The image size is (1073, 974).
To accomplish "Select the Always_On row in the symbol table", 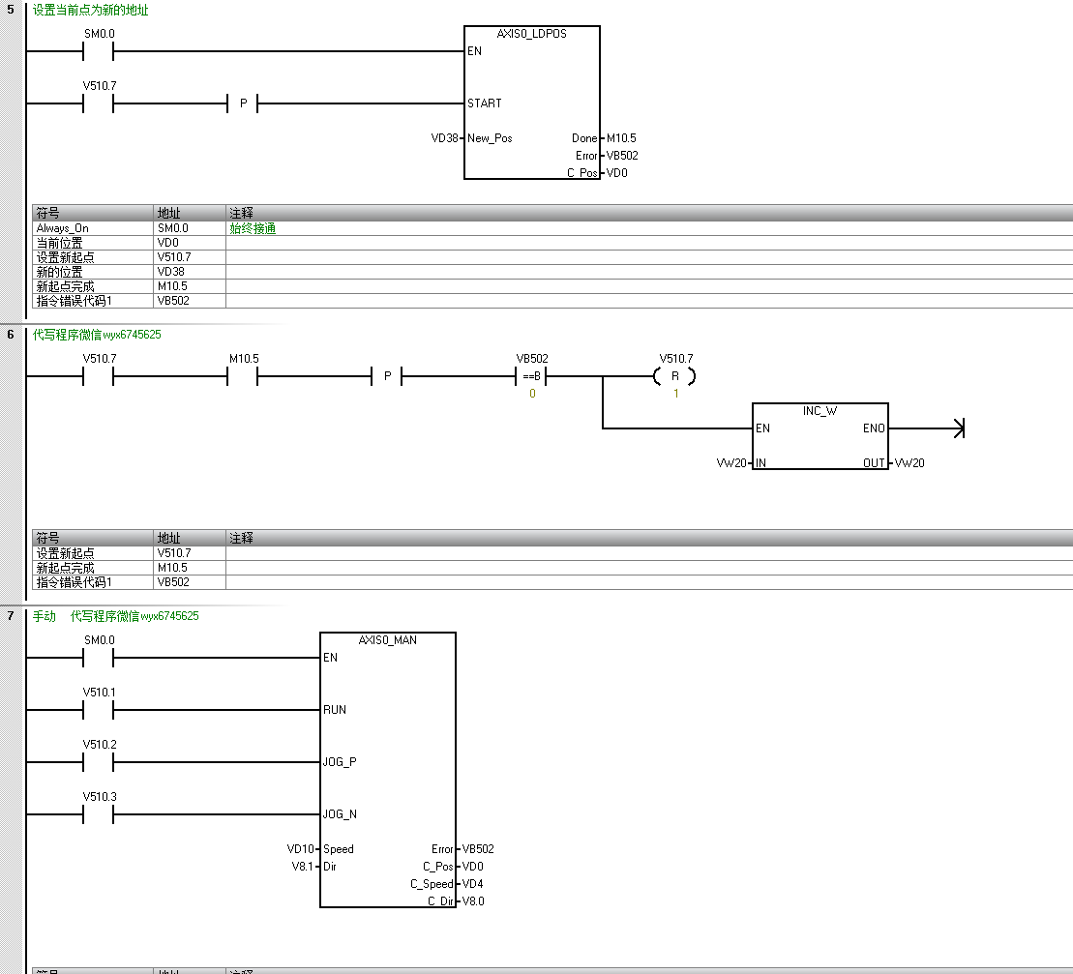I will pos(63,228).
